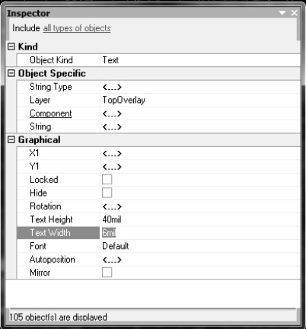Select the Text Width value field
The width and height of the screenshot is (306, 329).
(200, 233)
